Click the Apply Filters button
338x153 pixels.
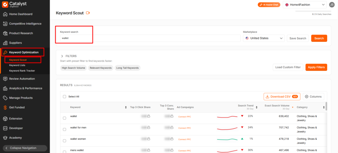click(x=316, y=67)
